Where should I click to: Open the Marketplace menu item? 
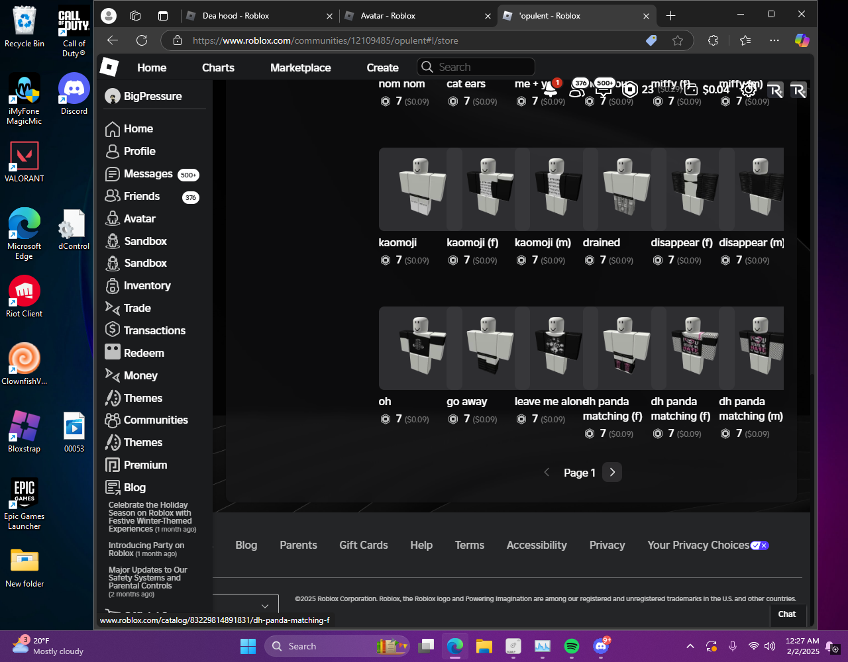coord(300,68)
